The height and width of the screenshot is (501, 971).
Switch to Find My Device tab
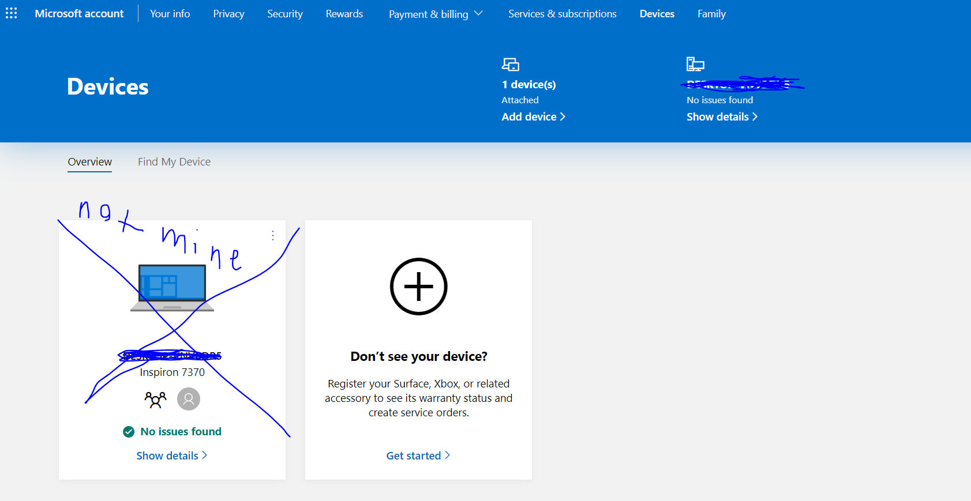pyautogui.click(x=174, y=162)
